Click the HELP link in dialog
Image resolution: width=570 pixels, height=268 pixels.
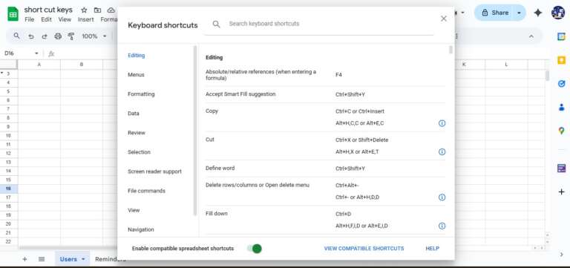432,249
